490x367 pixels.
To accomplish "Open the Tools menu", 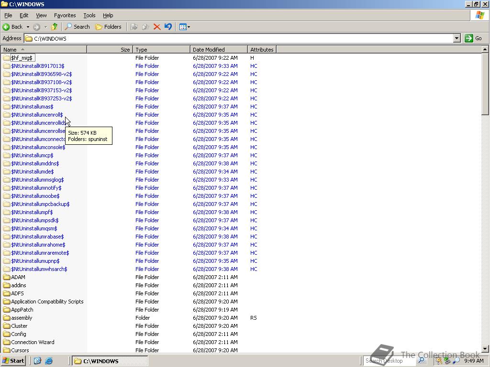I will point(89,15).
